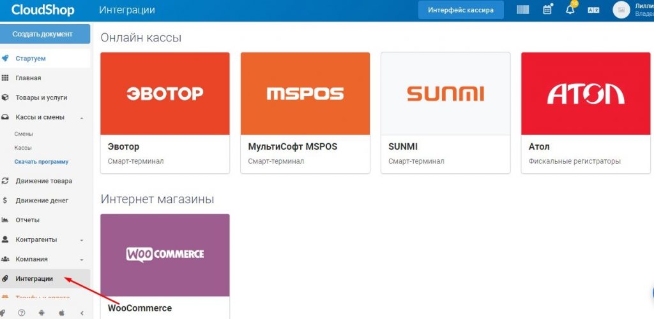Click the box icon beside Товары и услуги

[x=5, y=97]
